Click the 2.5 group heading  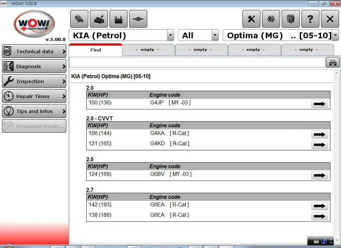tap(90, 159)
